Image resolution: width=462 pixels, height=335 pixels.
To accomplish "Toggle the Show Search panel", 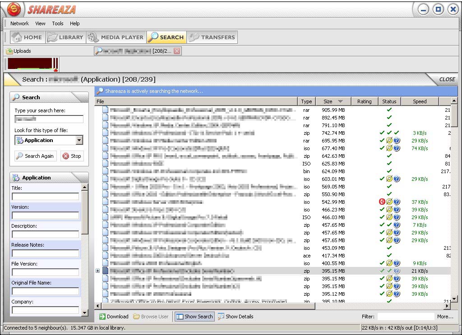I will pos(194,317).
